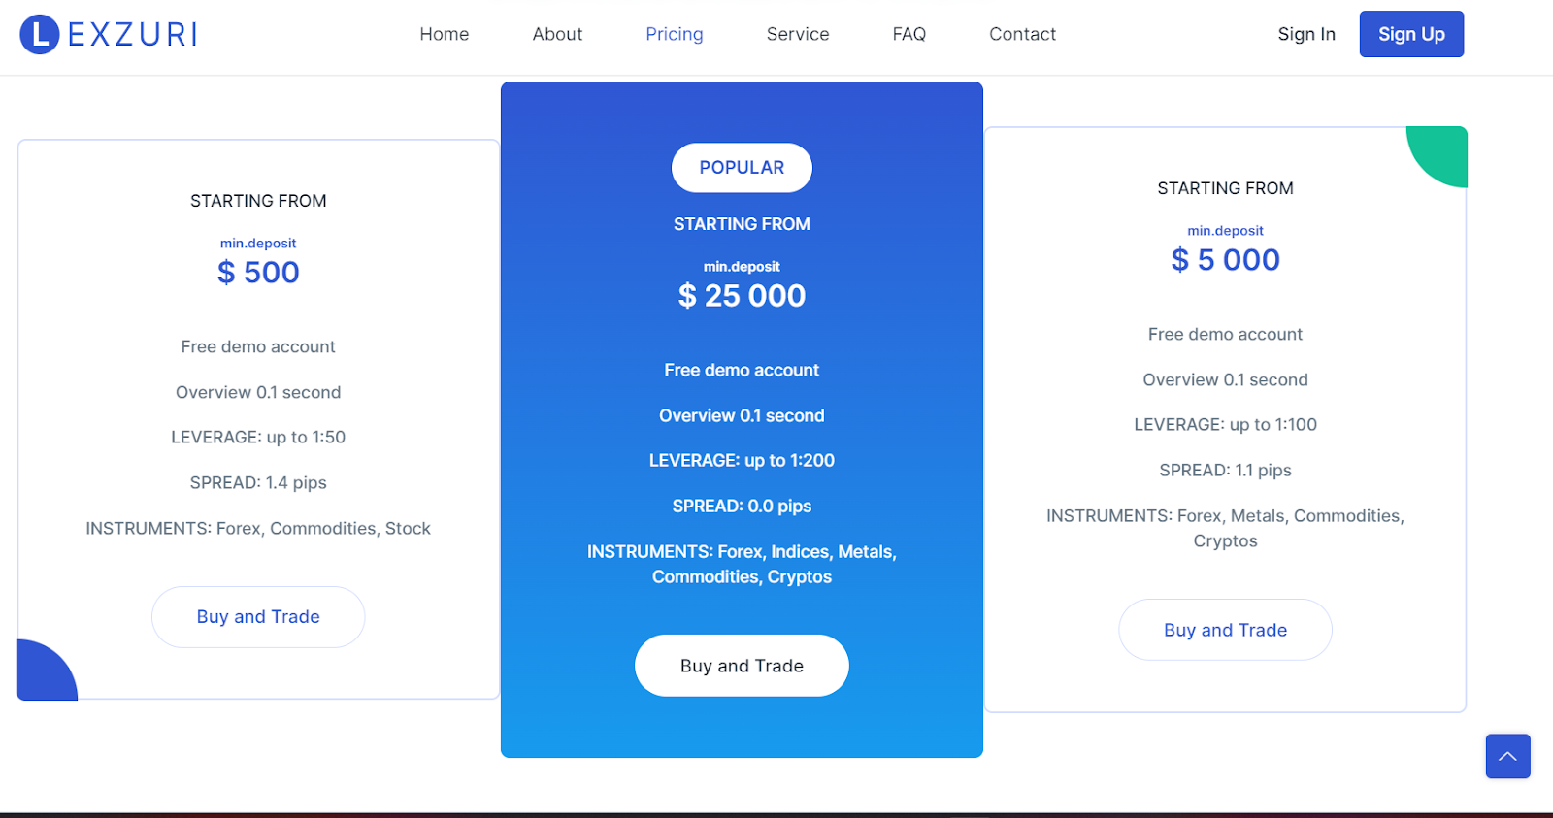The width and height of the screenshot is (1553, 818).
Task: Click the blue Sign Up button
Action: click(1411, 34)
